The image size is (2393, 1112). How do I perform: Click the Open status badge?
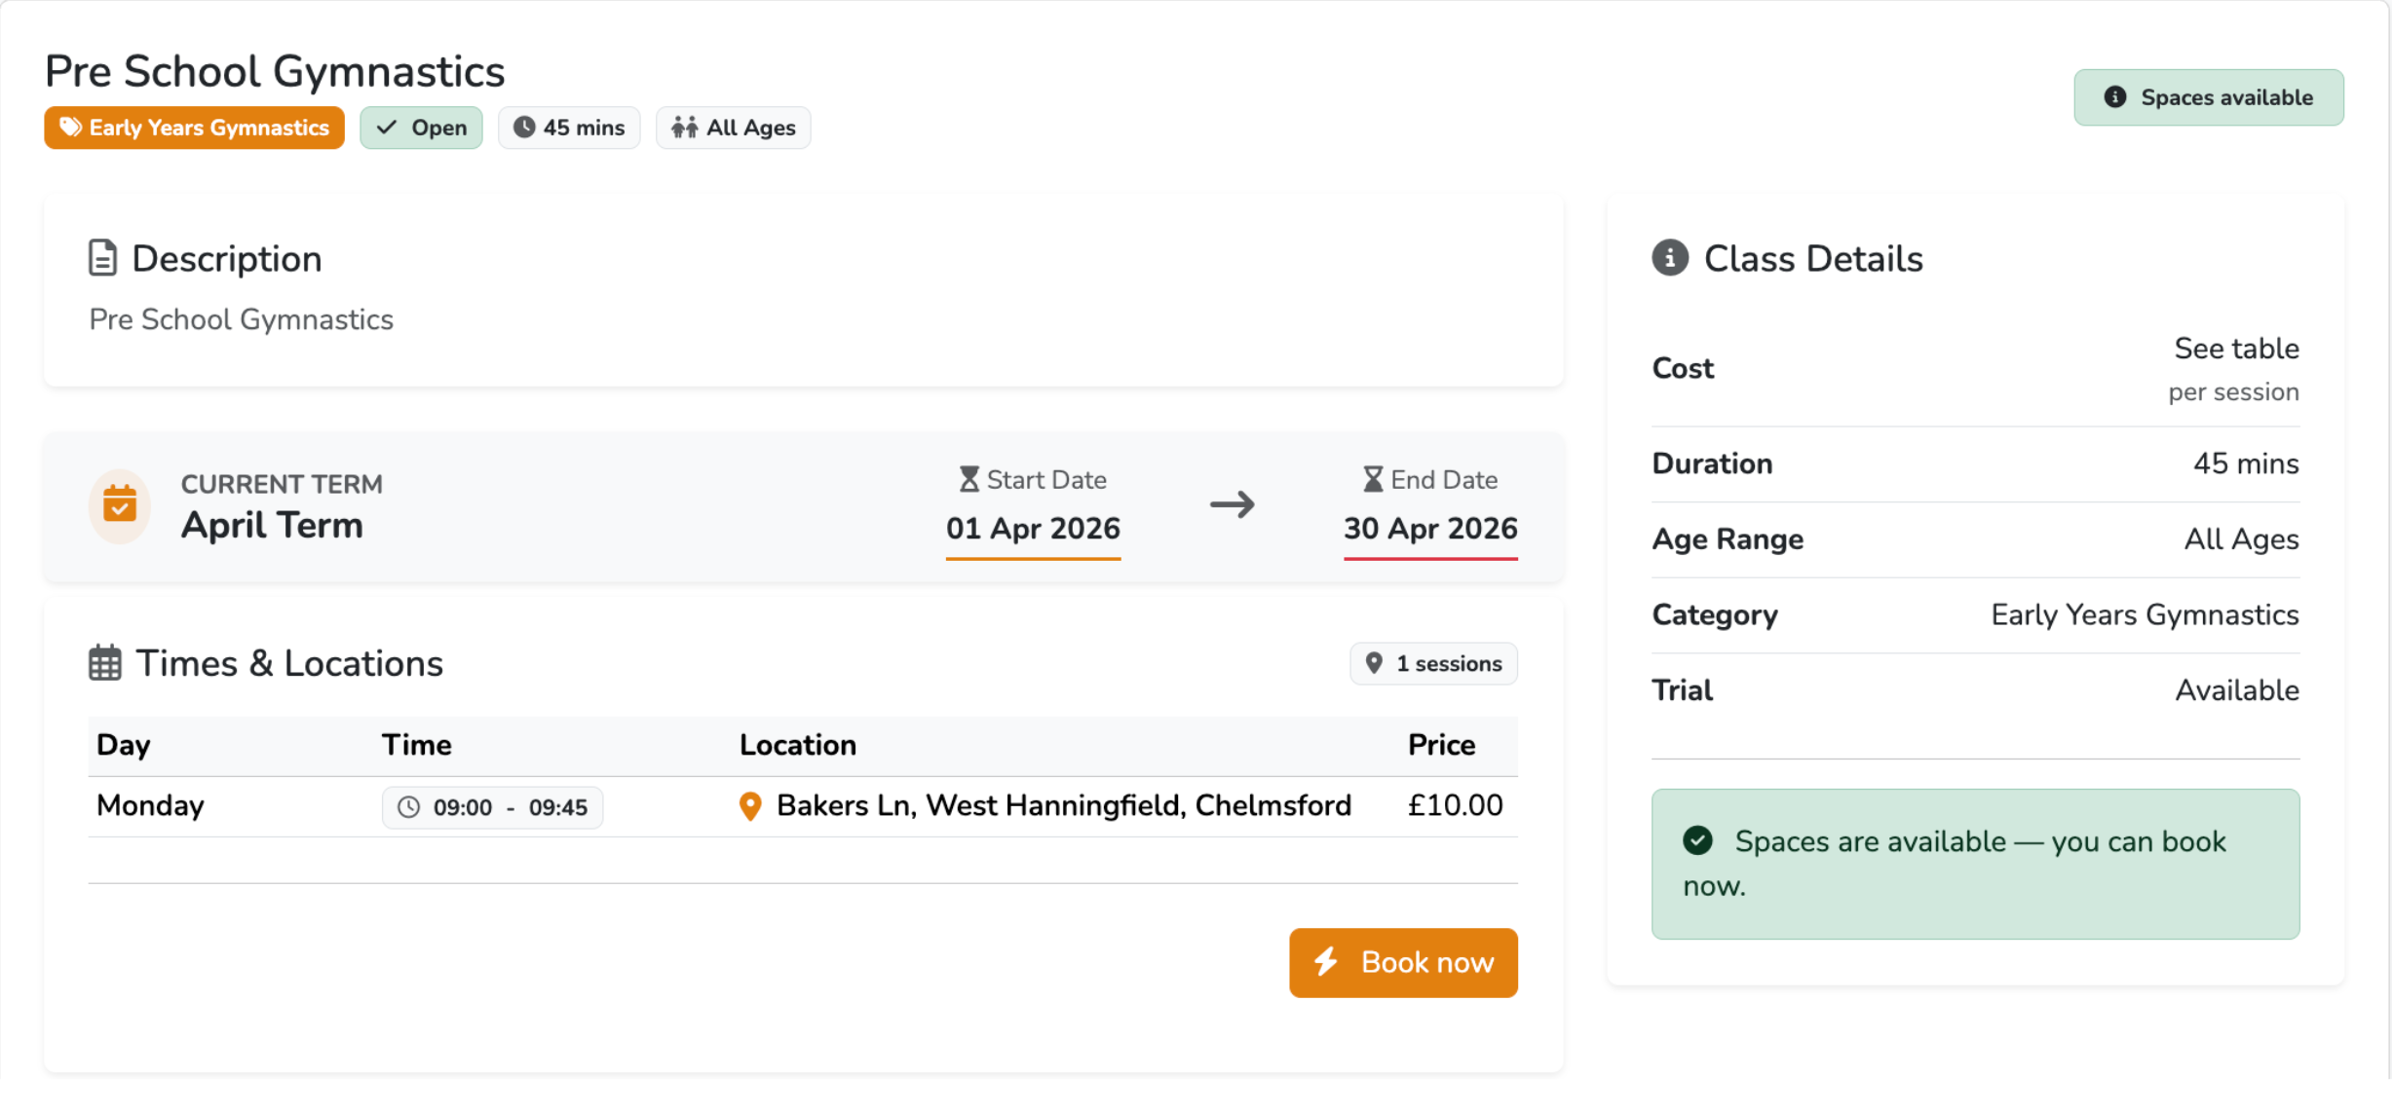tap(421, 128)
